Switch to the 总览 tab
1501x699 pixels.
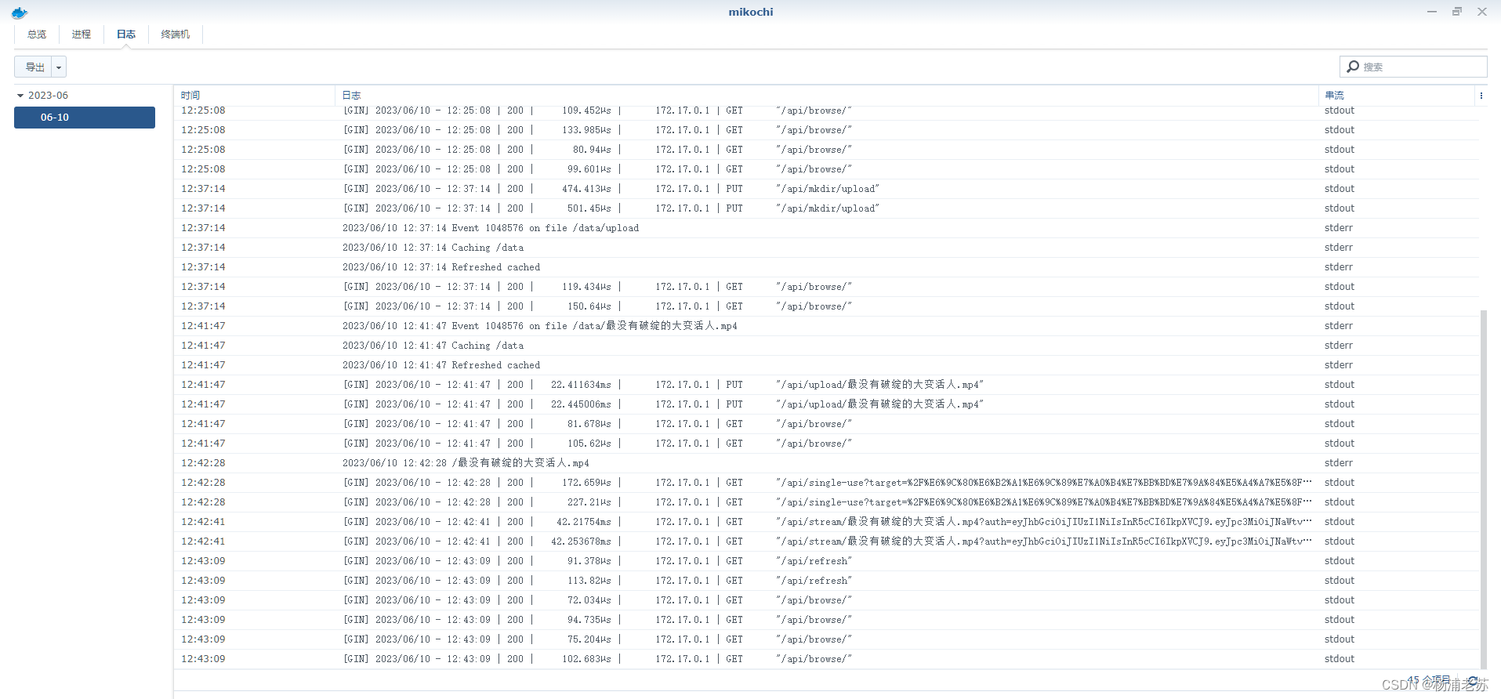click(37, 34)
